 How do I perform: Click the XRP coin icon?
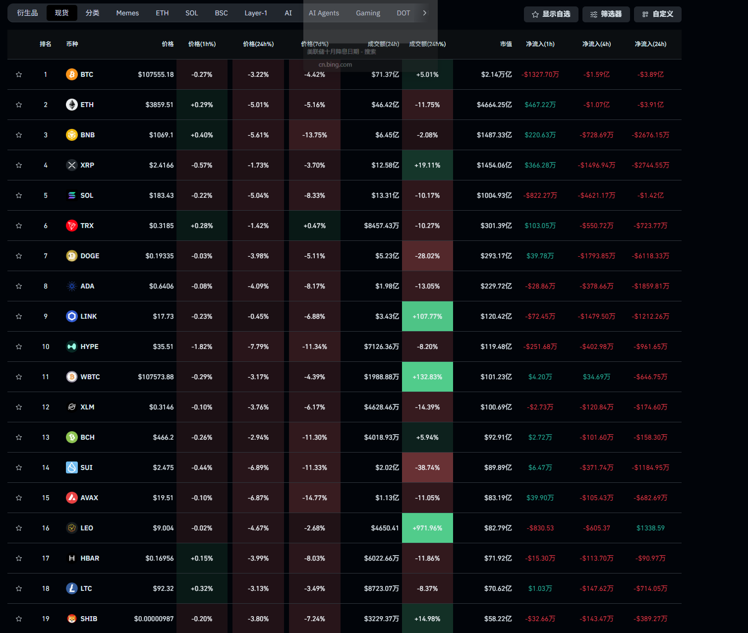[72, 165]
